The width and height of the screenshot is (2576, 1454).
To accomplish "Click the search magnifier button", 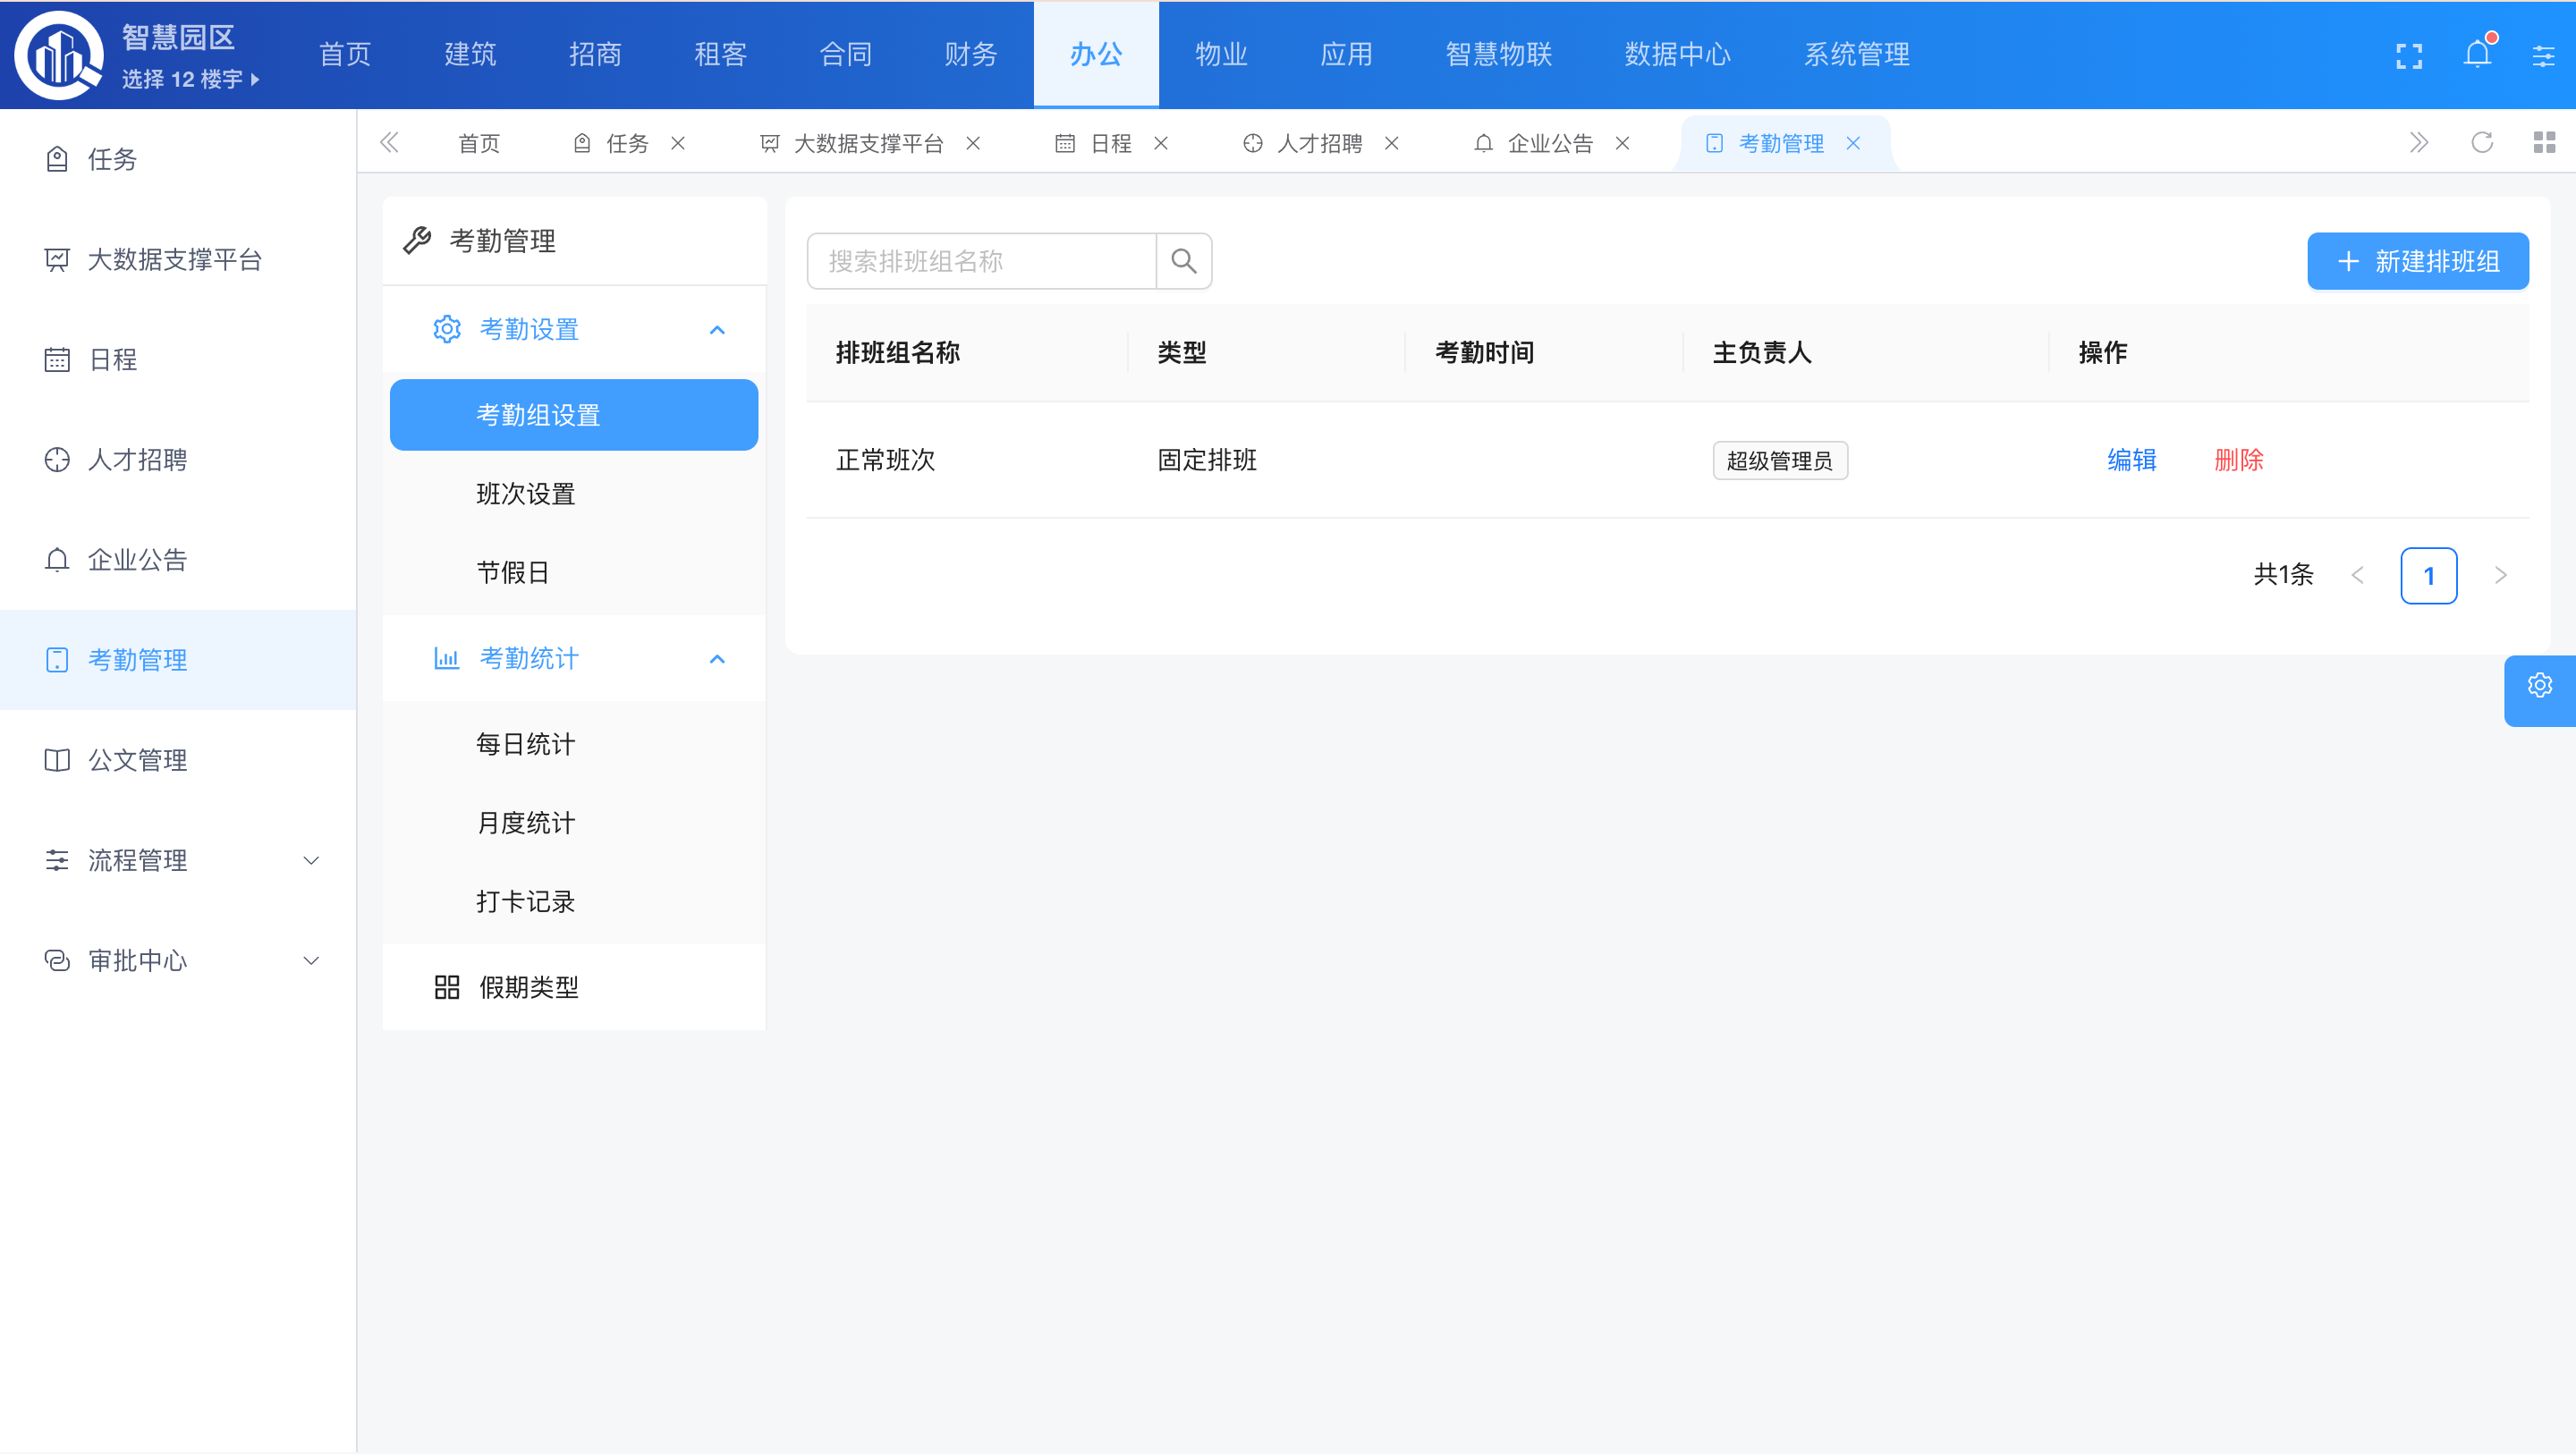I will 1184,261.
